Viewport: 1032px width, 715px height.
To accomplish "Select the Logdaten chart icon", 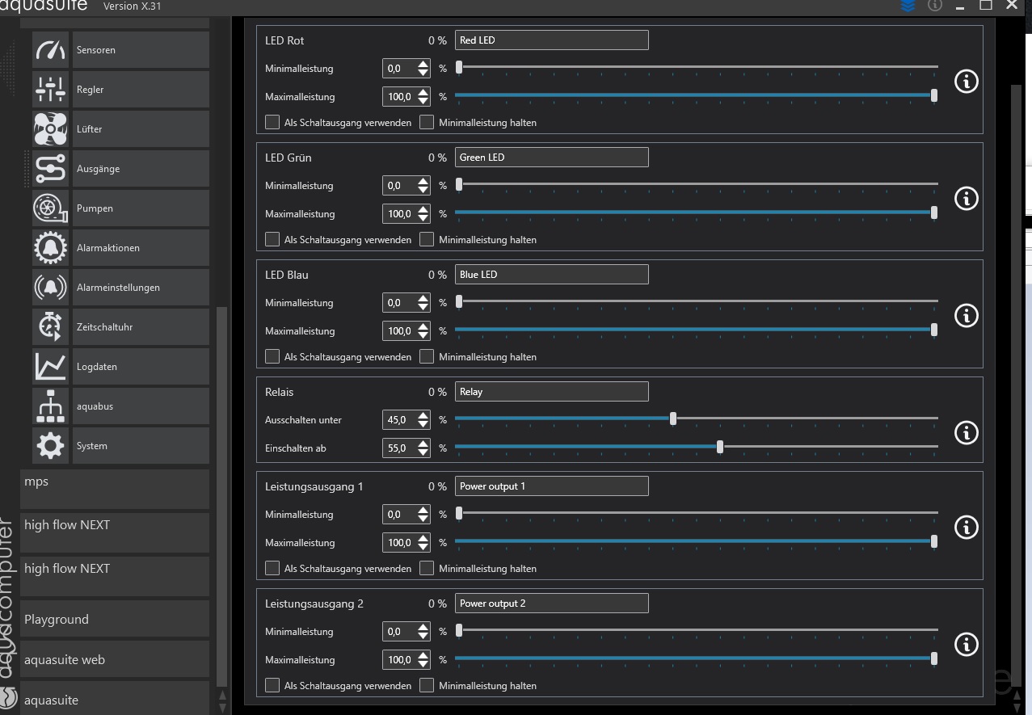I will (50, 367).
